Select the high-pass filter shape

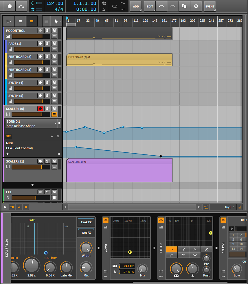pos(172,255)
